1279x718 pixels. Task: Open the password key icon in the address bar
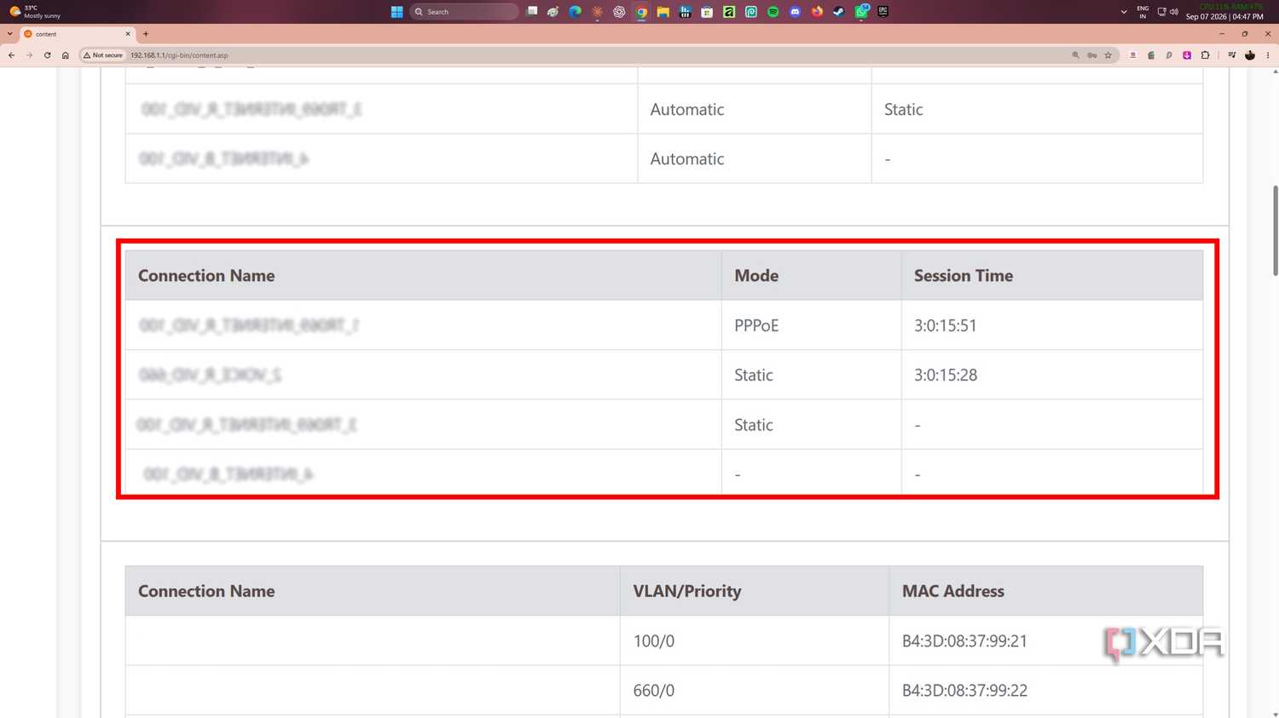(1091, 55)
